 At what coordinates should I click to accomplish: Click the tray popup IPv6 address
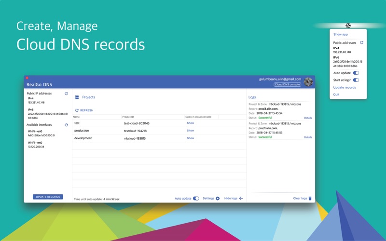347,64
